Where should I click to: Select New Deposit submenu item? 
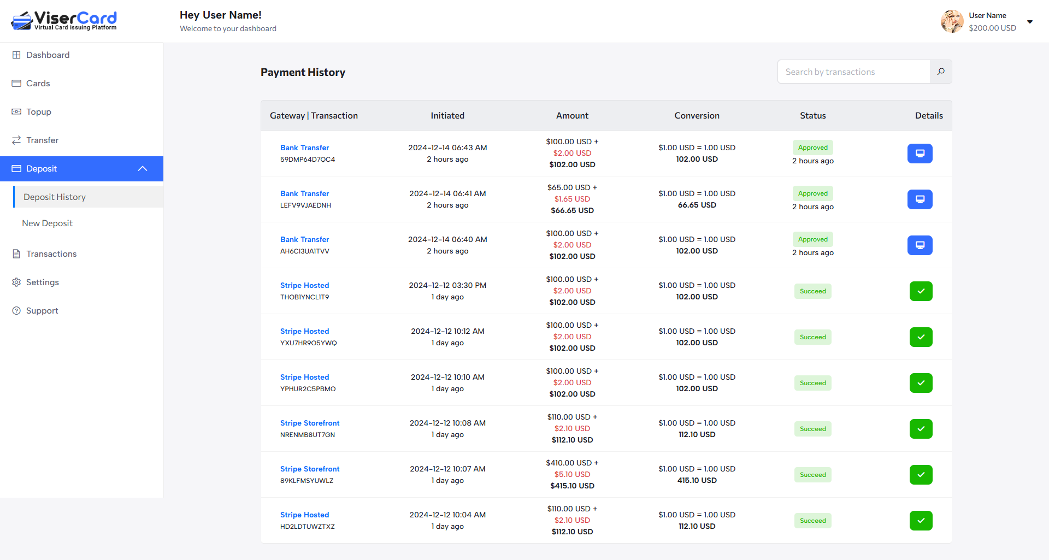47,223
